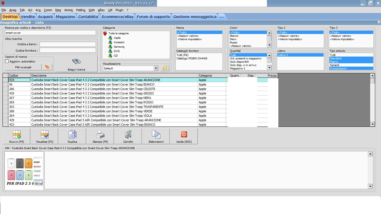Switch to the Magazzino tab

coord(65,16)
